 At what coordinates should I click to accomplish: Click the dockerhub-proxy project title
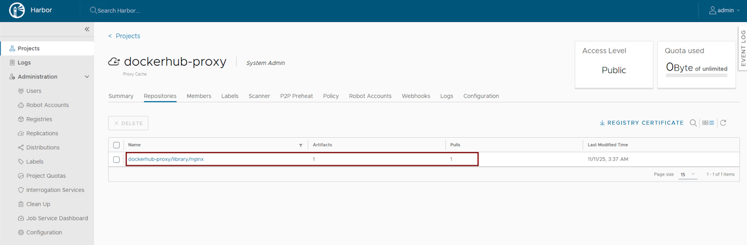[175, 62]
